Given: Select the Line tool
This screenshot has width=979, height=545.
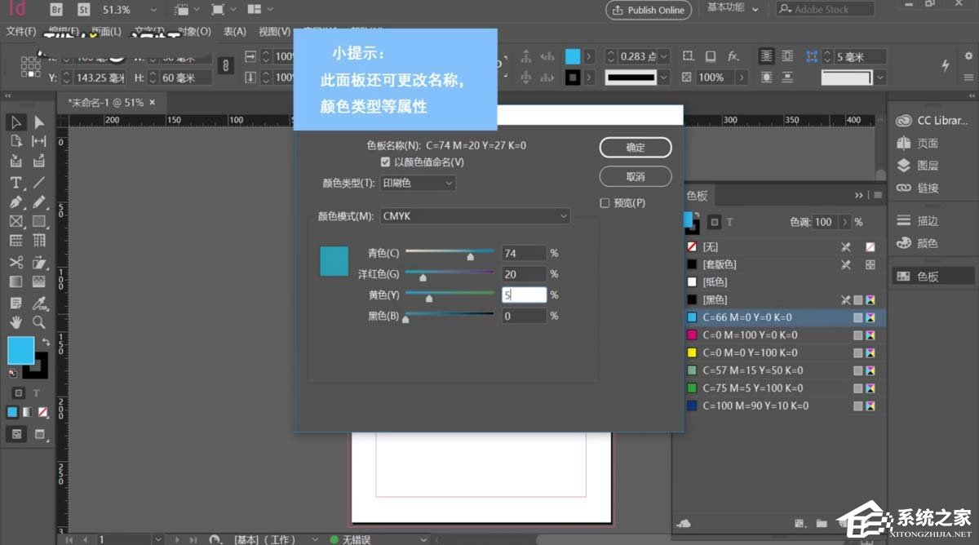Looking at the screenshot, I should pyautogui.click(x=38, y=182).
